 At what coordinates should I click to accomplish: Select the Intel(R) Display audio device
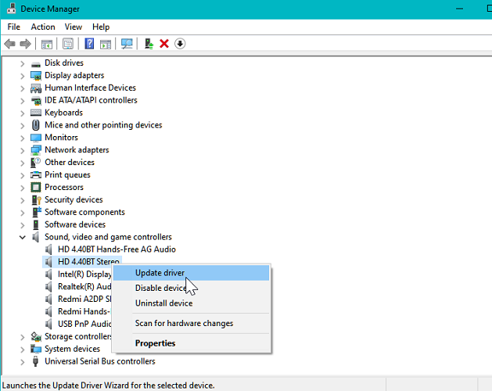[84, 274]
